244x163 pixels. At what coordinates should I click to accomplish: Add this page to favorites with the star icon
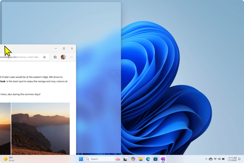point(44,57)
